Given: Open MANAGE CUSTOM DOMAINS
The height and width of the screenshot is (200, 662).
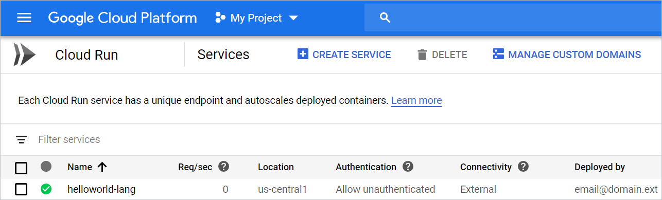Looking at the screenshot, I should 567,54.
